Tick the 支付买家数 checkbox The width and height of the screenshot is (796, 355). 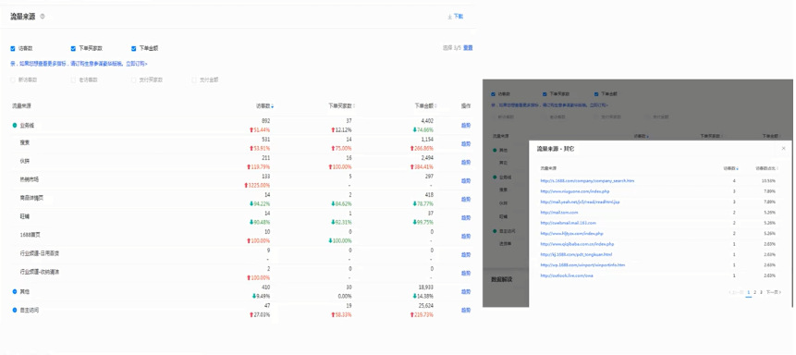[x=133, y=80]
